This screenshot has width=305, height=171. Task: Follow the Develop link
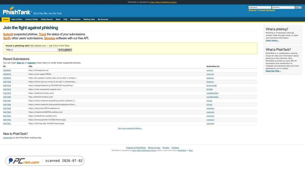pos(50,38)
